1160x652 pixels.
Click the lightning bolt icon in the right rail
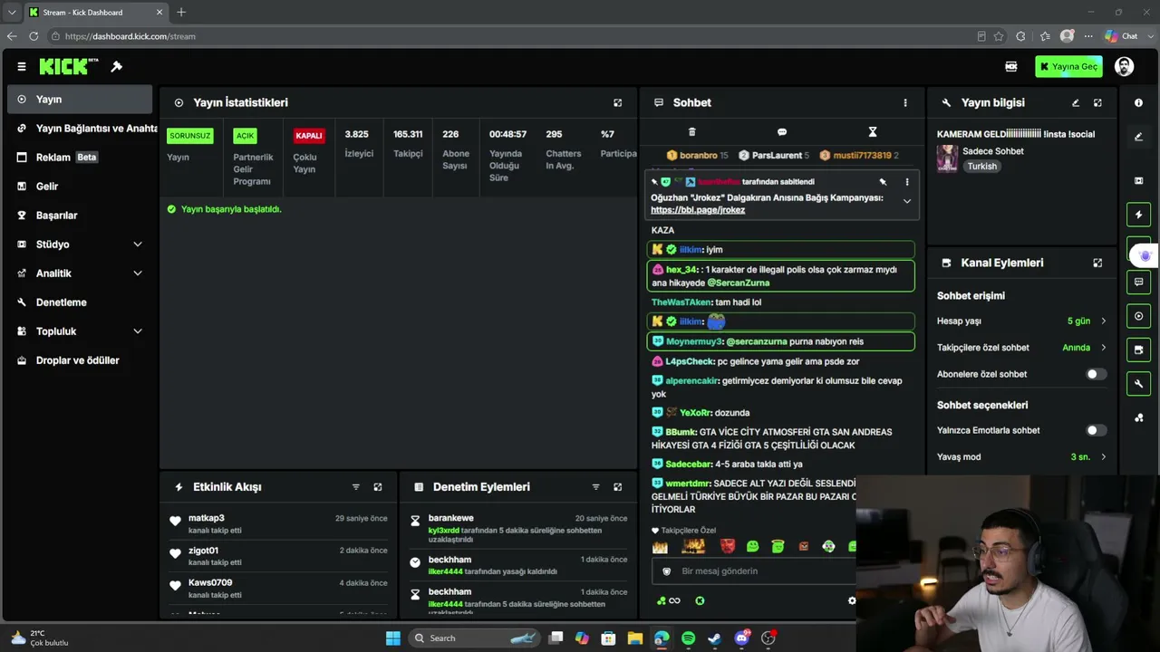coord(1139,215)
